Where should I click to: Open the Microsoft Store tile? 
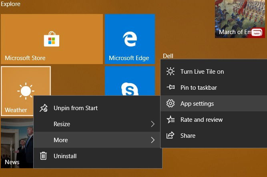click(x=52, y=39)
